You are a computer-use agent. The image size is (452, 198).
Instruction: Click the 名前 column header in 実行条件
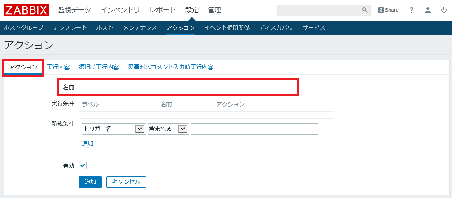pos(166,104)
